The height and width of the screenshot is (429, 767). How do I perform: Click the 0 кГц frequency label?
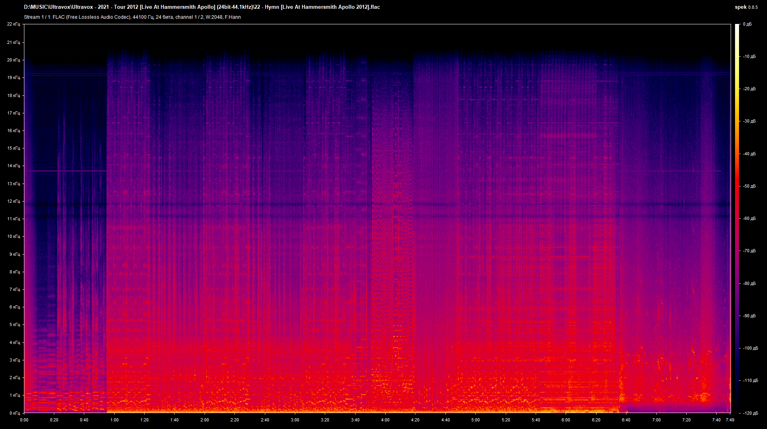[14, 413]
